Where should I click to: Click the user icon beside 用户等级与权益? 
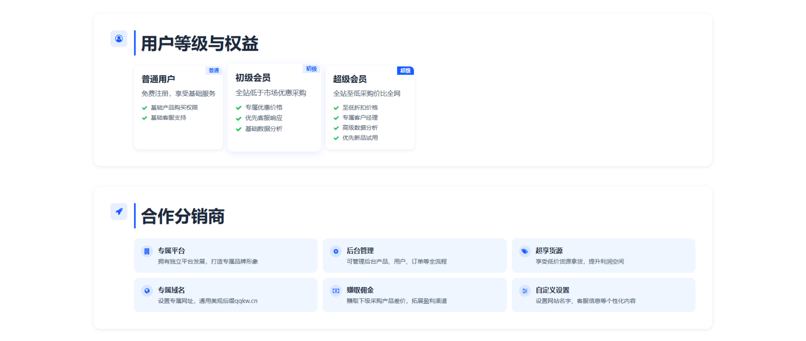point(119,39)
